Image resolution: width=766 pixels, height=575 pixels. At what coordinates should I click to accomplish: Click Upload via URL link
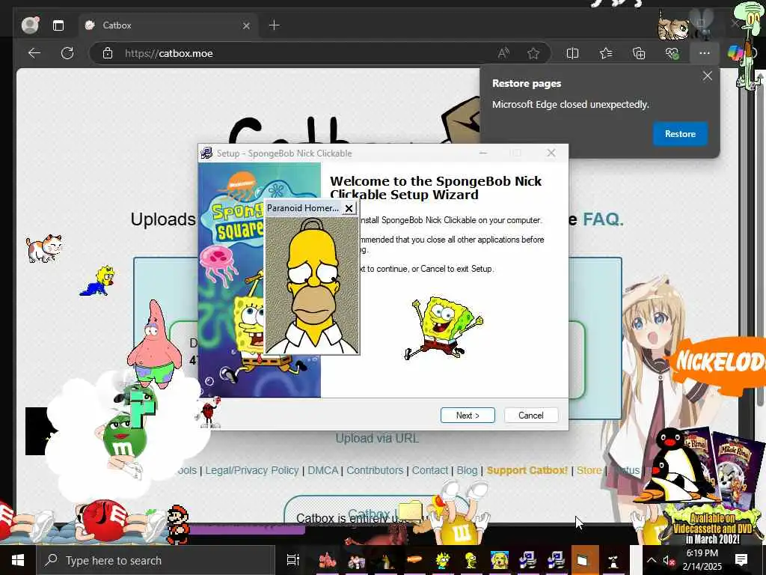(377, 438)
